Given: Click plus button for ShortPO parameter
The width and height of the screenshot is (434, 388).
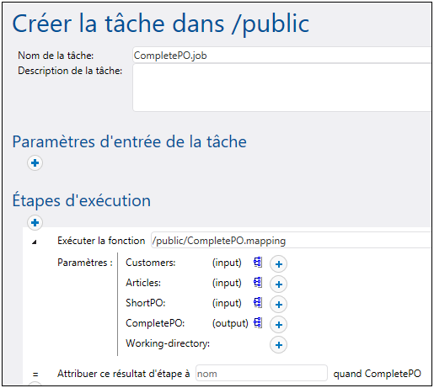Looking at the screenshot, I should [x=278, y=305].
